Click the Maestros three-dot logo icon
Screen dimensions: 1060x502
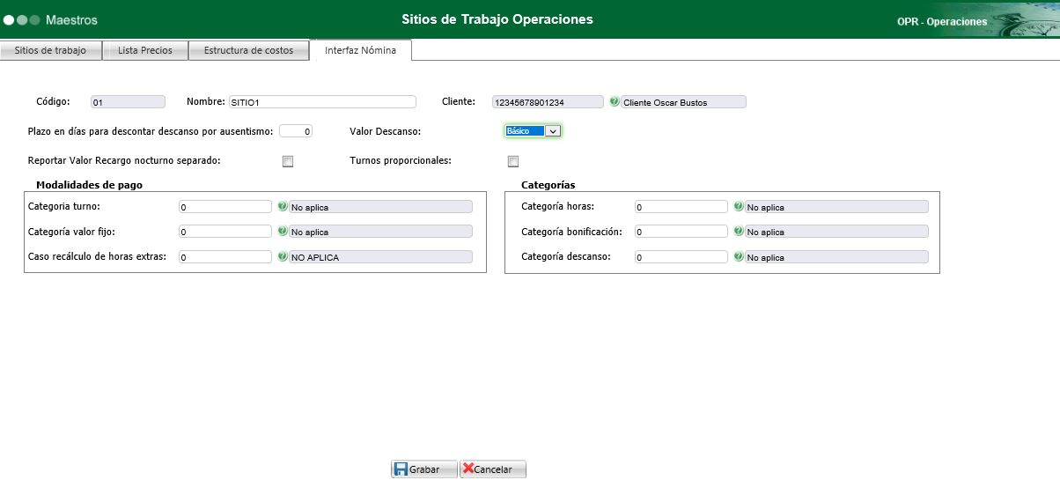pos(21,19)
